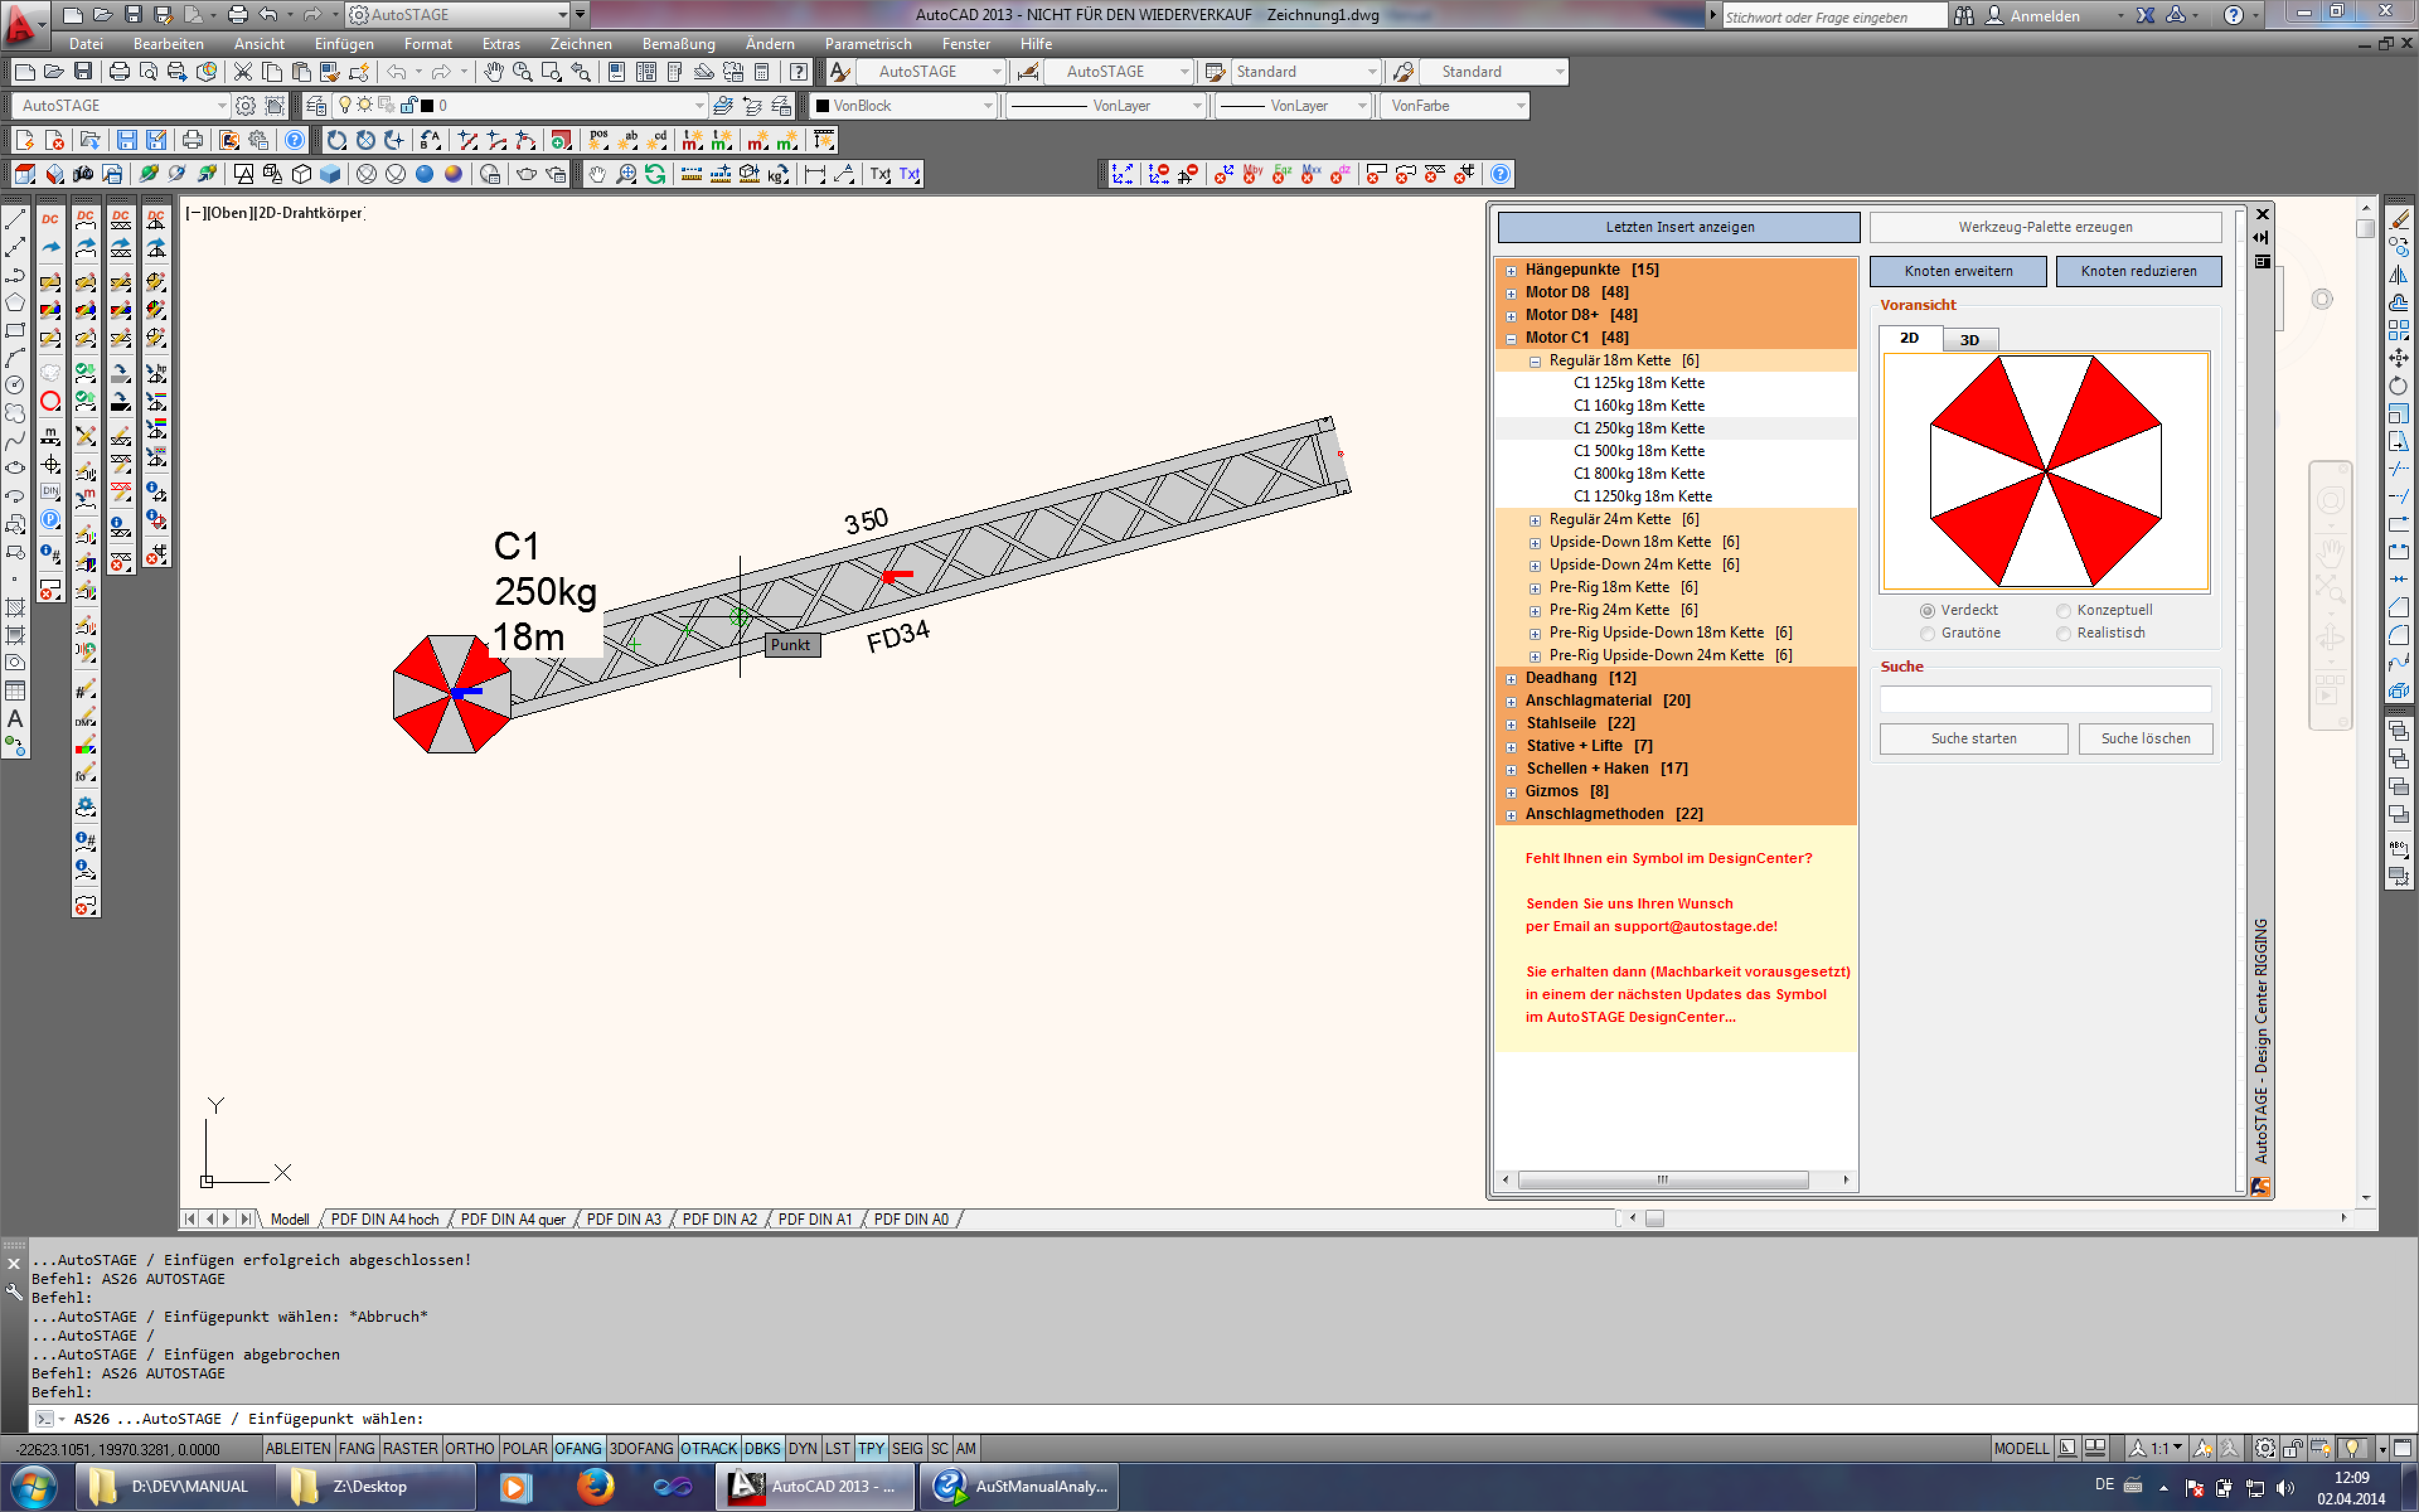The height and width of the screenshot is (1512, 2419).
Task: Open the Print tool from the toolbar
Action: pos(119,71)
